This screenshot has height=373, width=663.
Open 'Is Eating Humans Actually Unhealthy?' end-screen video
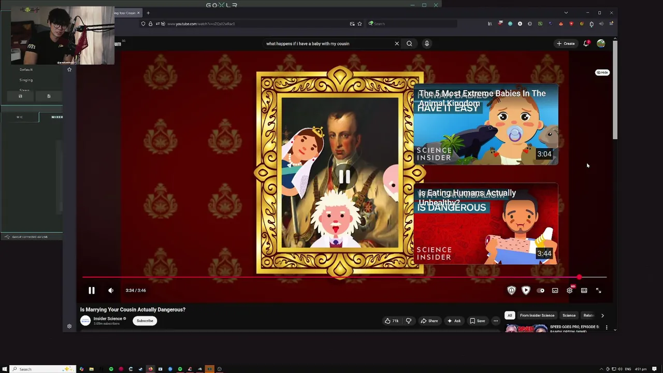(485, 224)
